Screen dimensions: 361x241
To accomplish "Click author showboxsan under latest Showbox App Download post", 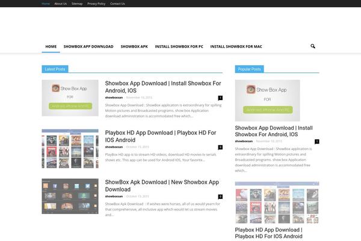I will (x=114, y=98).
